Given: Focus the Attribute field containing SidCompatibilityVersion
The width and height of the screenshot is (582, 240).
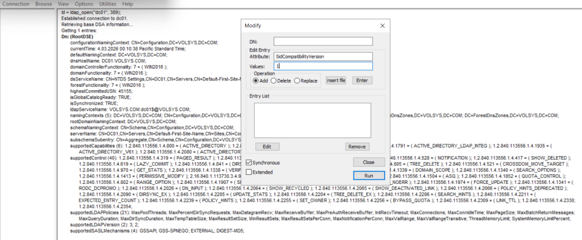Looking at the screenshot, I should pos(322,57).
